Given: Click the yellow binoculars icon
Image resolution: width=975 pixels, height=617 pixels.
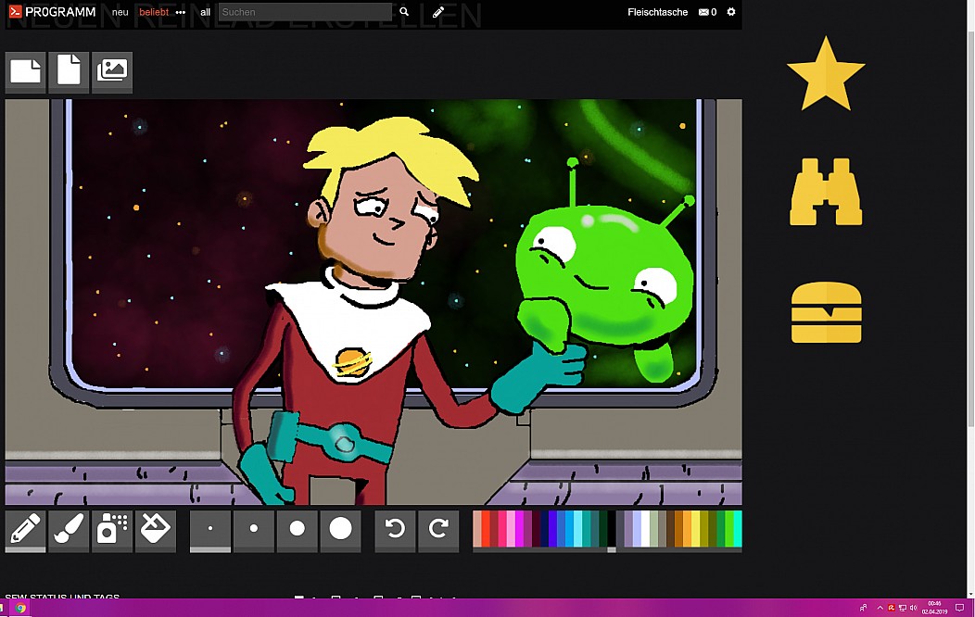Looking at the screenshot, I should click(826, 192).
